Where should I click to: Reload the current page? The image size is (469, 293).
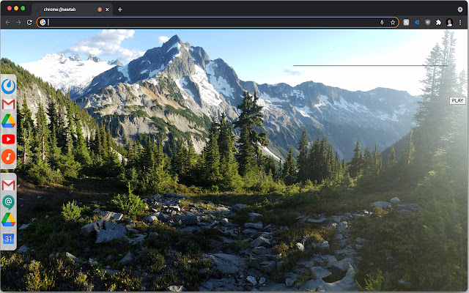click(29, 23)
